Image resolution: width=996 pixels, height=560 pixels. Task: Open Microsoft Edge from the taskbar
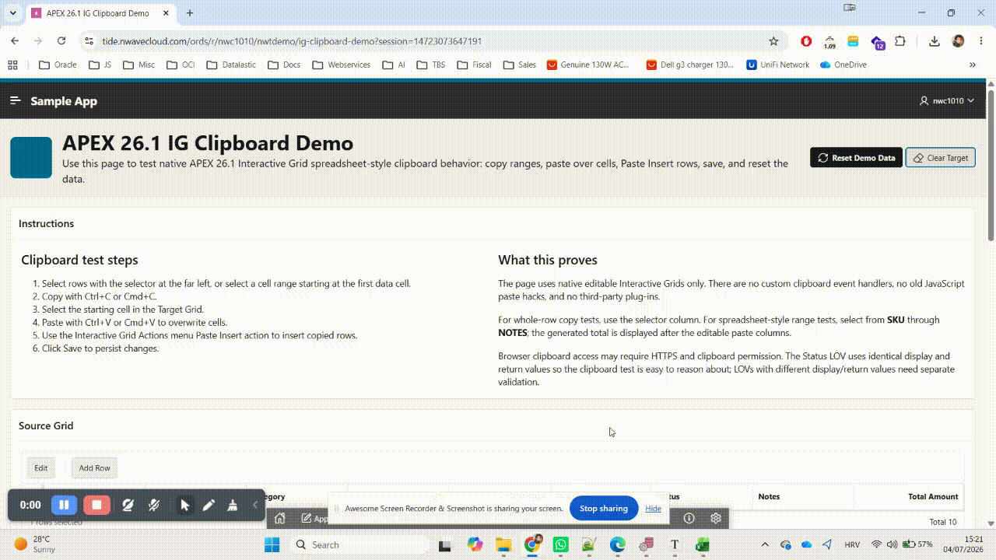(617, 544)
